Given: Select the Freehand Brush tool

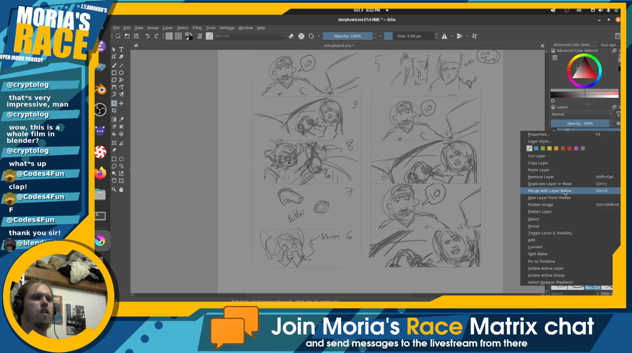Looking at the screenshot, I should click(x=114, y=65).
